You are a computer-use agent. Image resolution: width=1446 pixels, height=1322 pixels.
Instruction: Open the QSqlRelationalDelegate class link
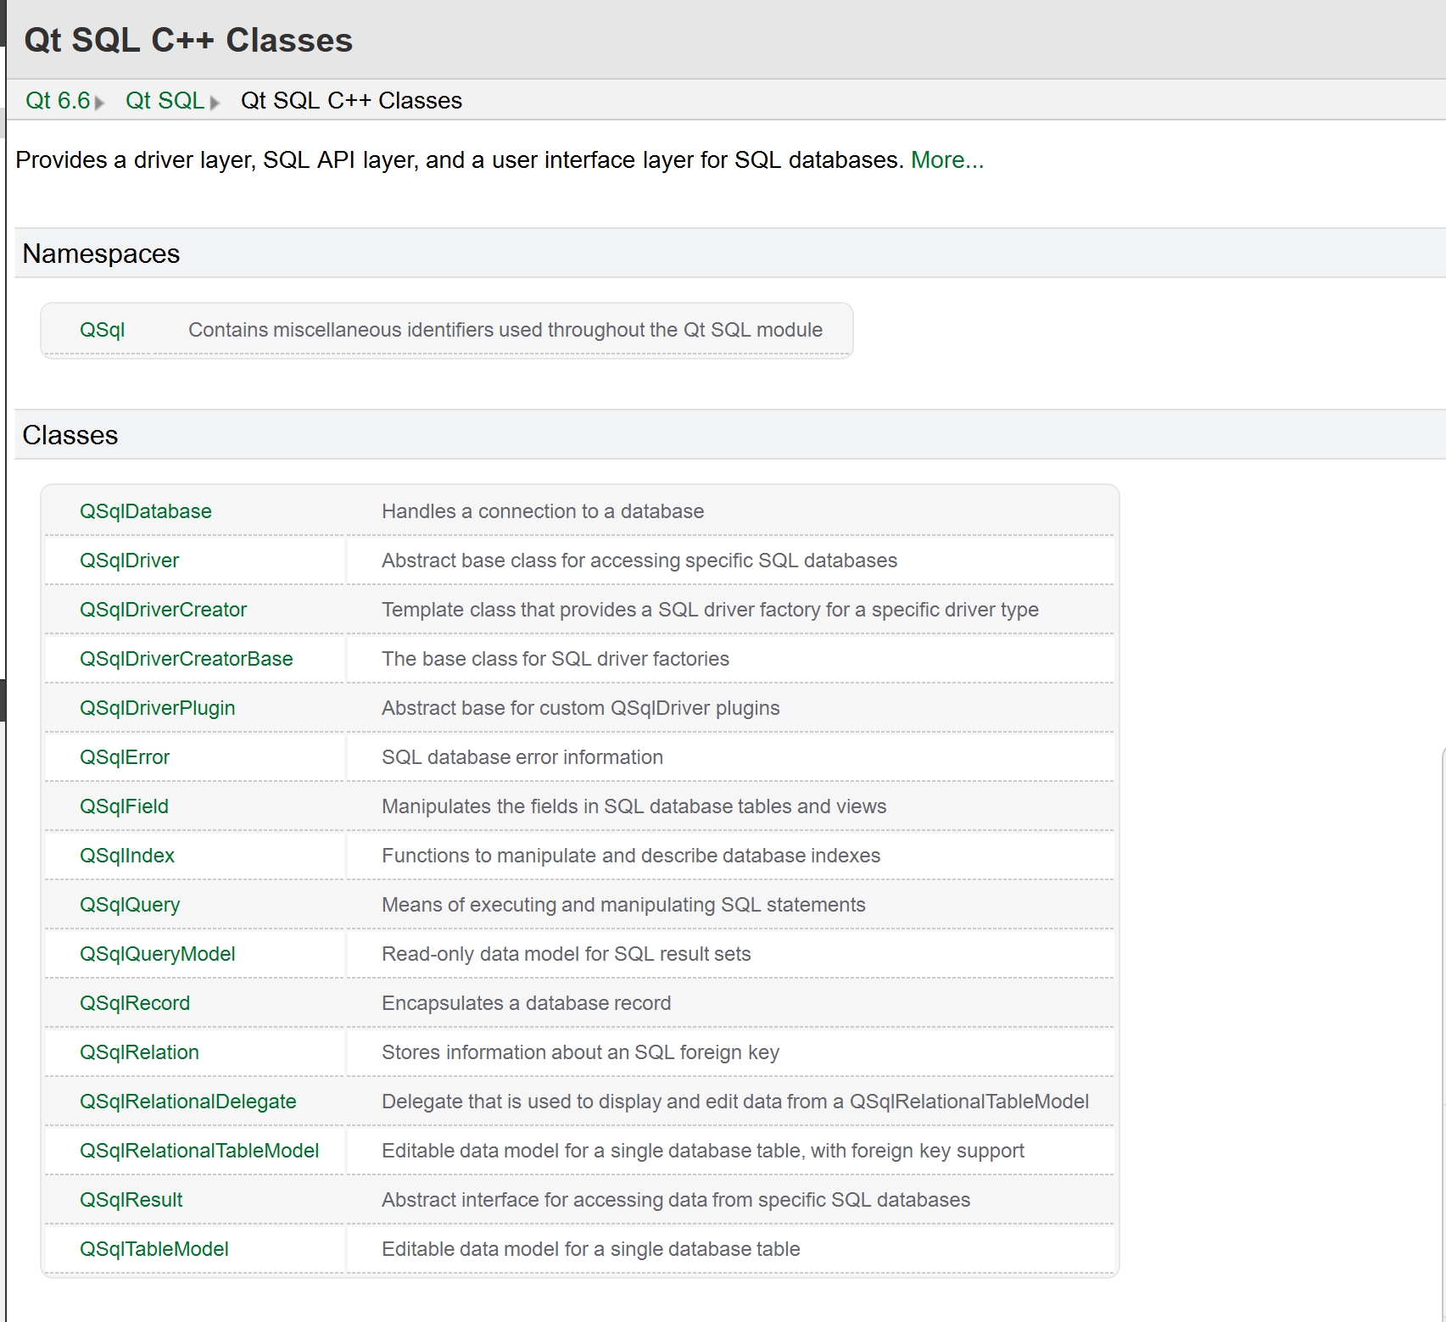coord(188,1102)
